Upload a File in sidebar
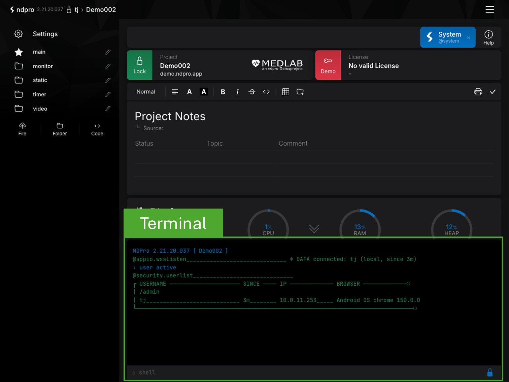 click(22, 129)
